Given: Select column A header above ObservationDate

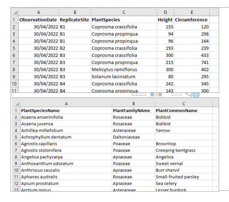Looking at the screenshot, I should click(x=39, y=12).
